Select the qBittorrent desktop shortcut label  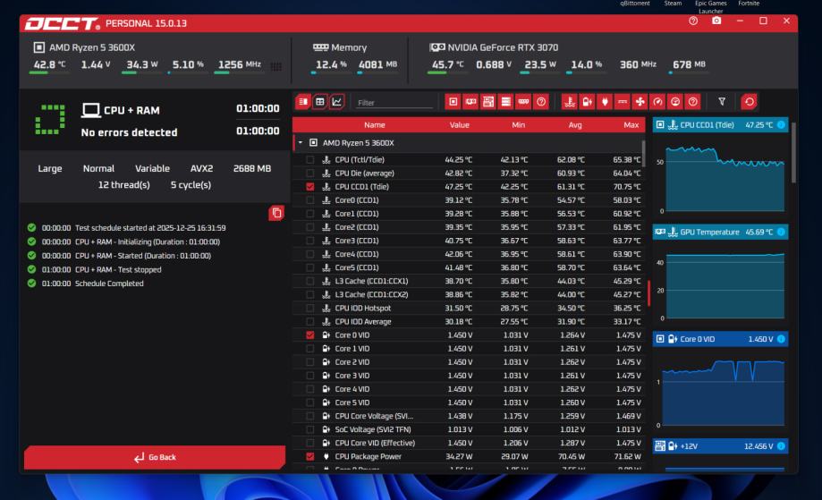pyautogui.click(x=635, y=4)
